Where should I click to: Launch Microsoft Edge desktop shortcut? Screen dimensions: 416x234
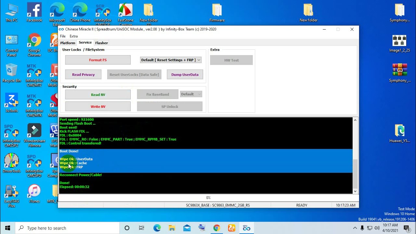(x=57, y=14)
